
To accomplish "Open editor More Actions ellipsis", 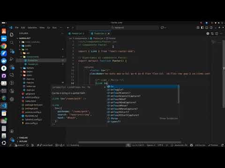I will 221,34.
